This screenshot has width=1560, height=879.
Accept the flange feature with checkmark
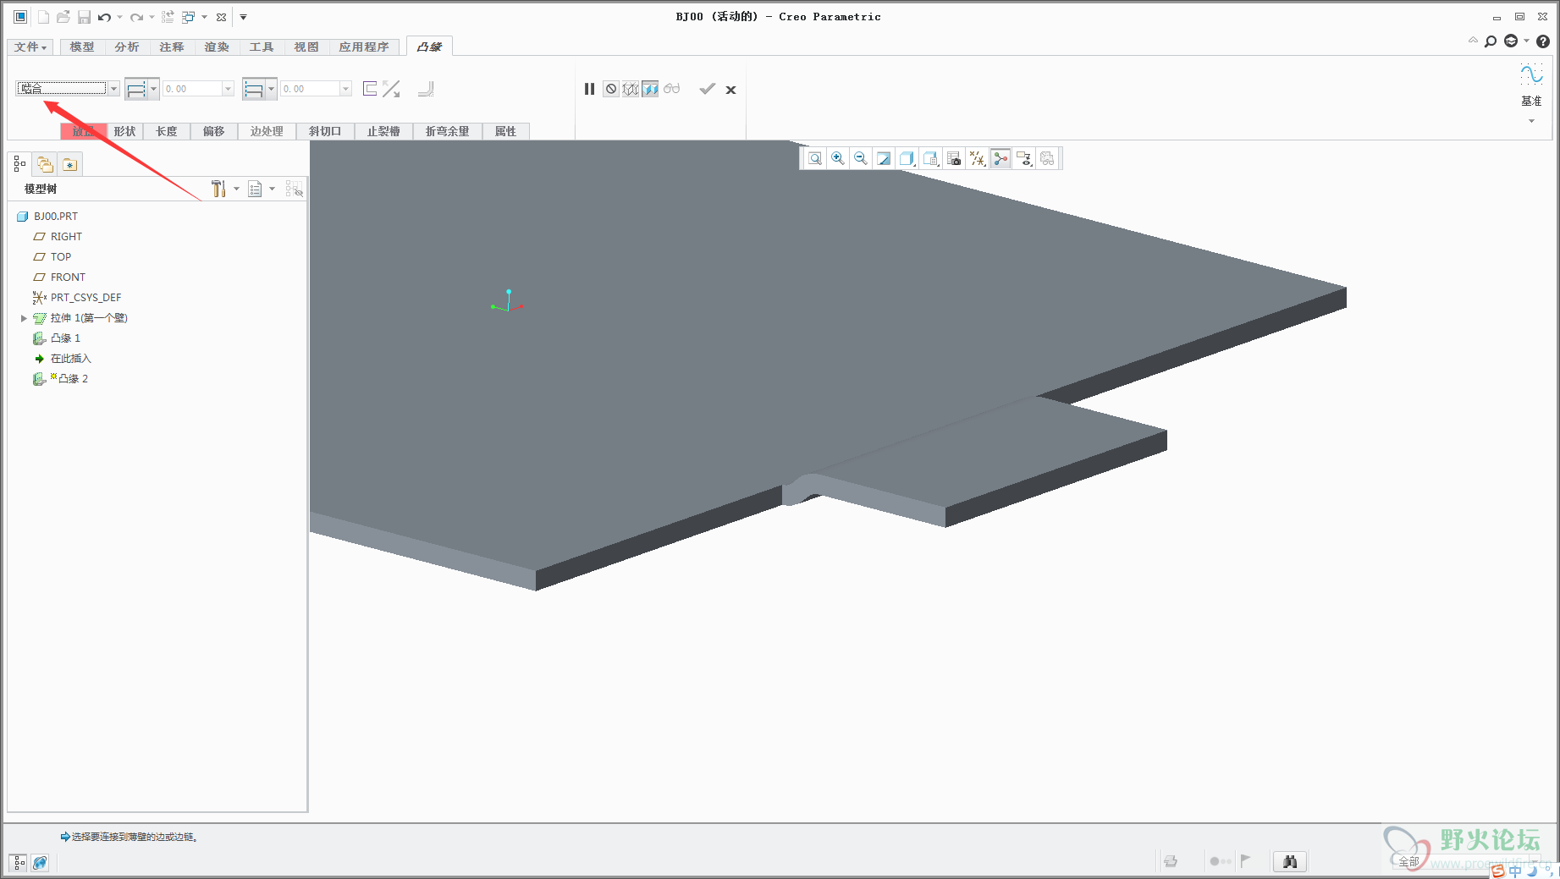708,89
